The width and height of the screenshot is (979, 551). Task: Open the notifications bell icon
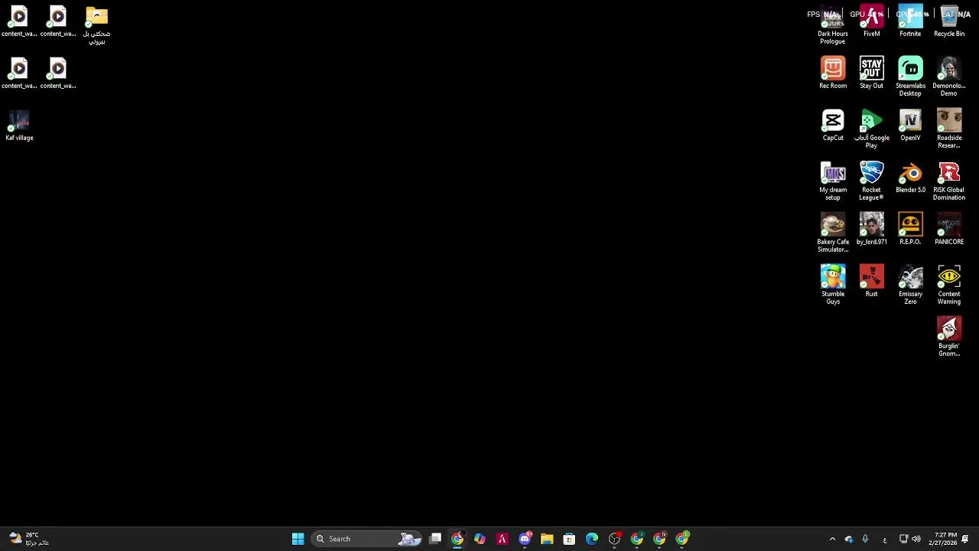tap(965, 539)
